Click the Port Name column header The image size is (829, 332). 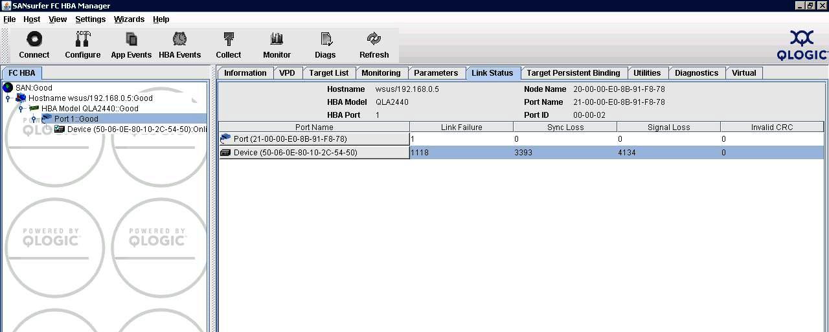pyautogui.click(x=314, y=127)
